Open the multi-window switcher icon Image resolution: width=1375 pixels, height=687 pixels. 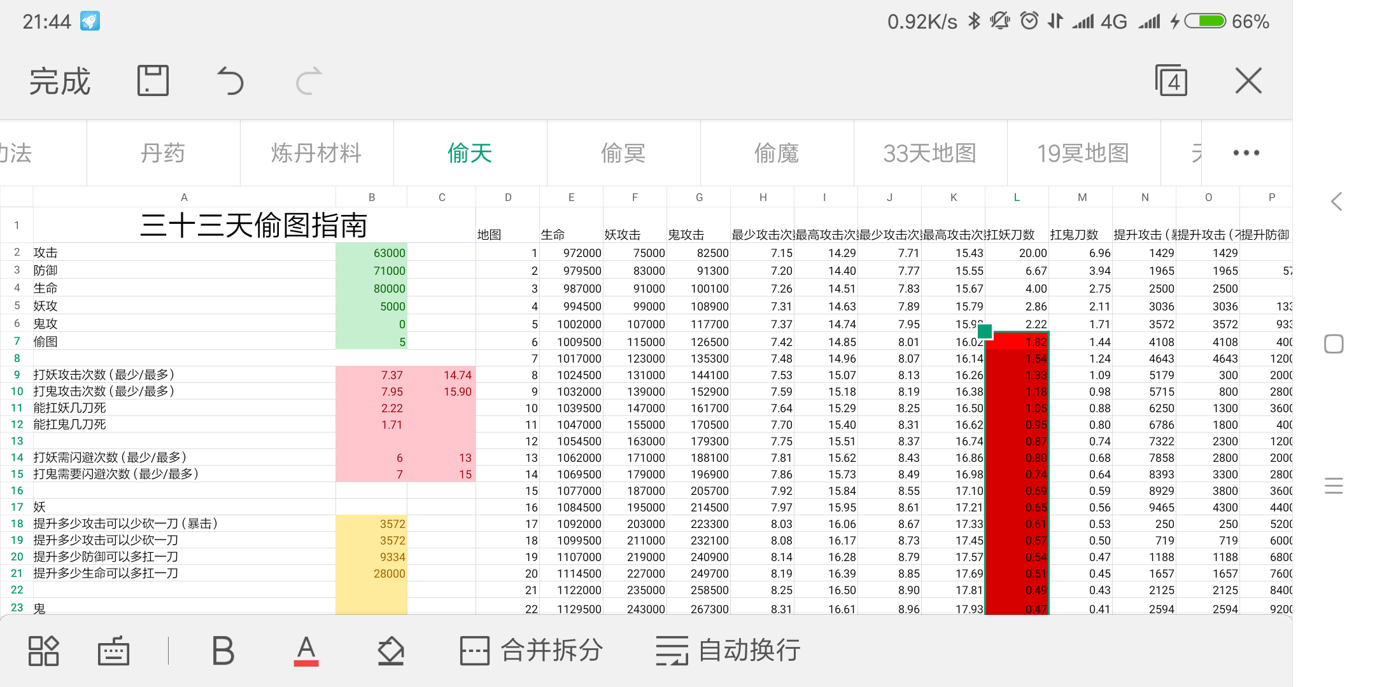[1171, 81]
